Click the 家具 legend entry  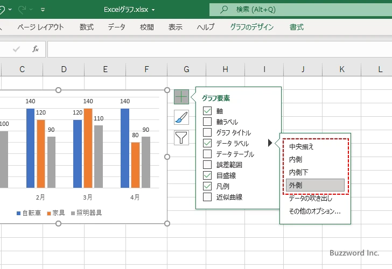point(56,213)
